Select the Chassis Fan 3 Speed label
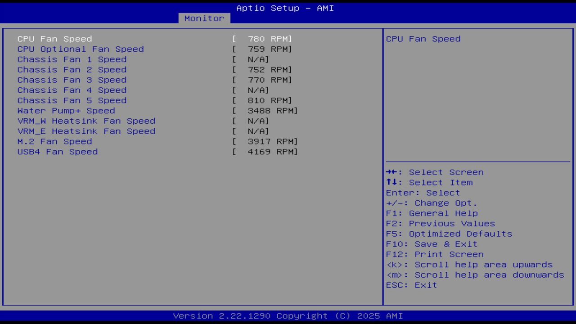This screenshot has width=576, height=324. click(72, 80)
